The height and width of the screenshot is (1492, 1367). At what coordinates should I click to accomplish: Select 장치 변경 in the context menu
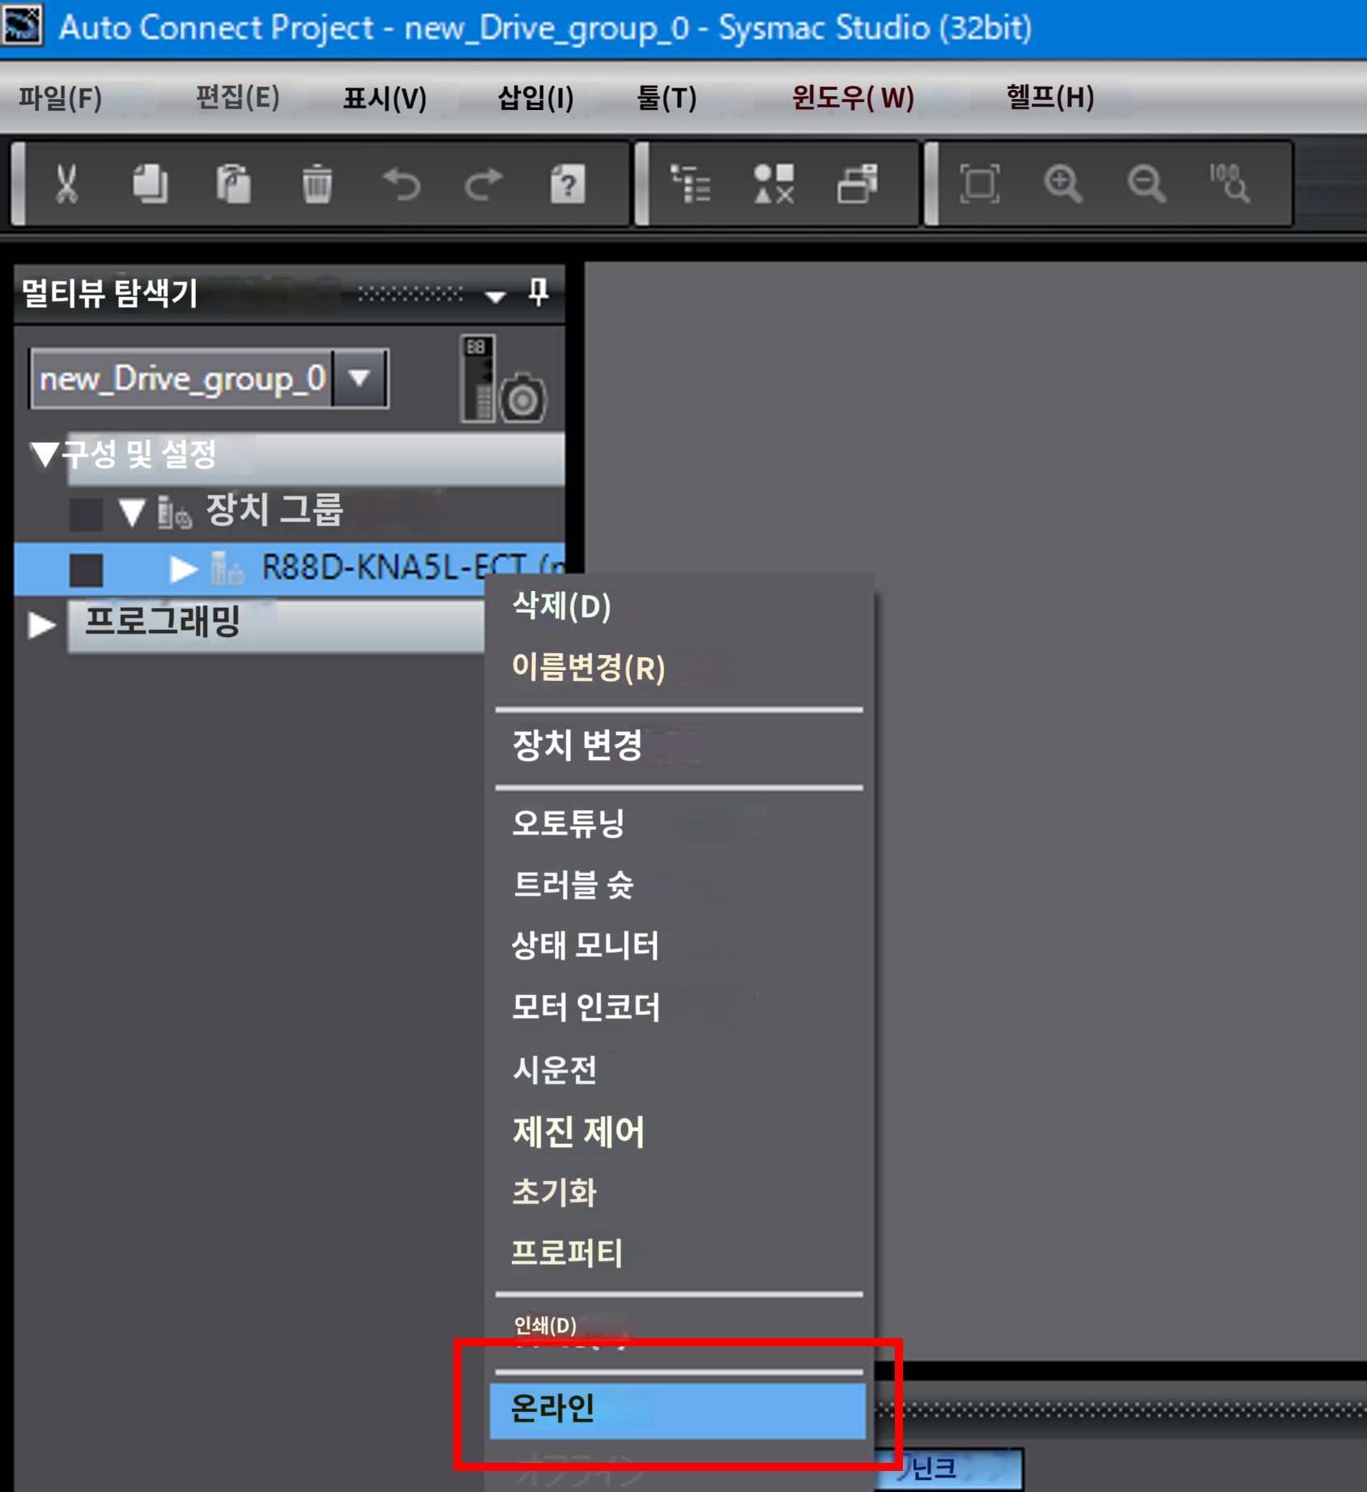(678, 746)
